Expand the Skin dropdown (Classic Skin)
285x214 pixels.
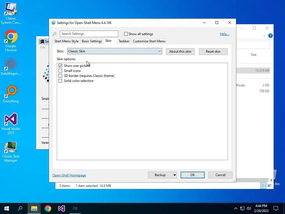[x=114, y=51]
